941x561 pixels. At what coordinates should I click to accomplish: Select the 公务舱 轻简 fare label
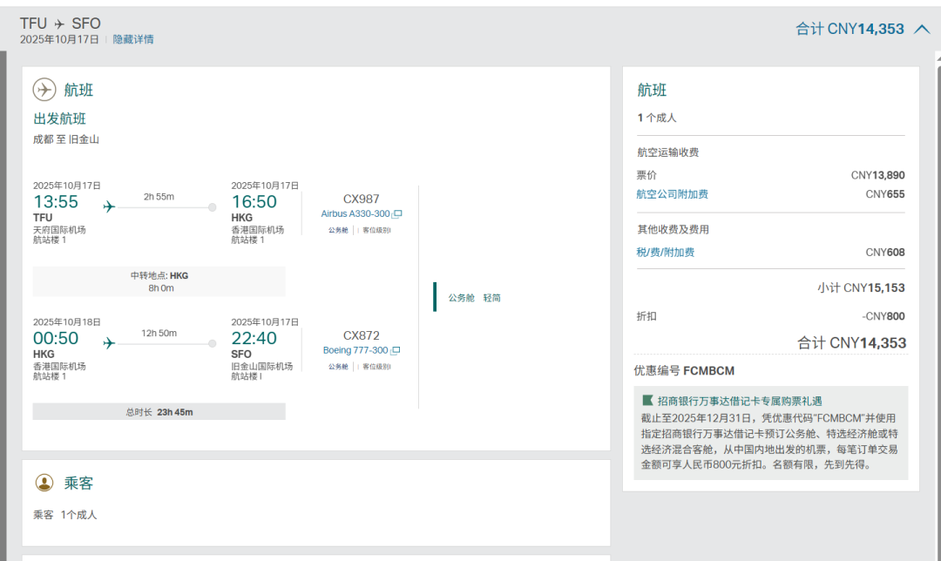click(474, 298)
